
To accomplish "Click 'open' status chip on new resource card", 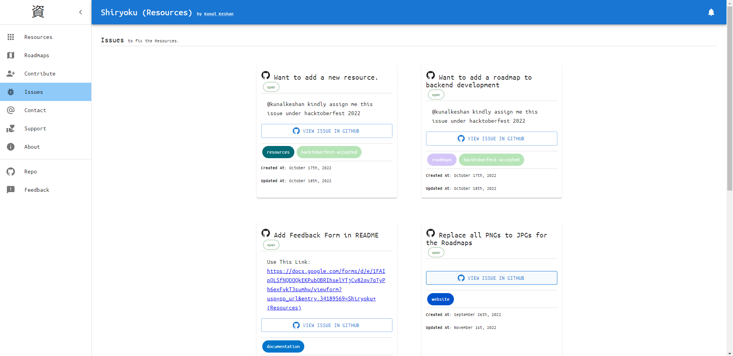I will click(x=271, y=87).
